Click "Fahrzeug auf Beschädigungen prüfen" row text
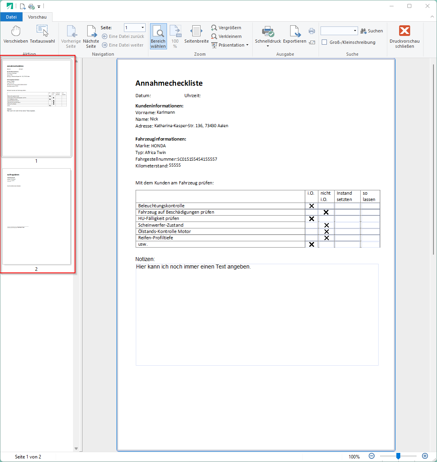The image size is (437, 462). pos(176,212)
